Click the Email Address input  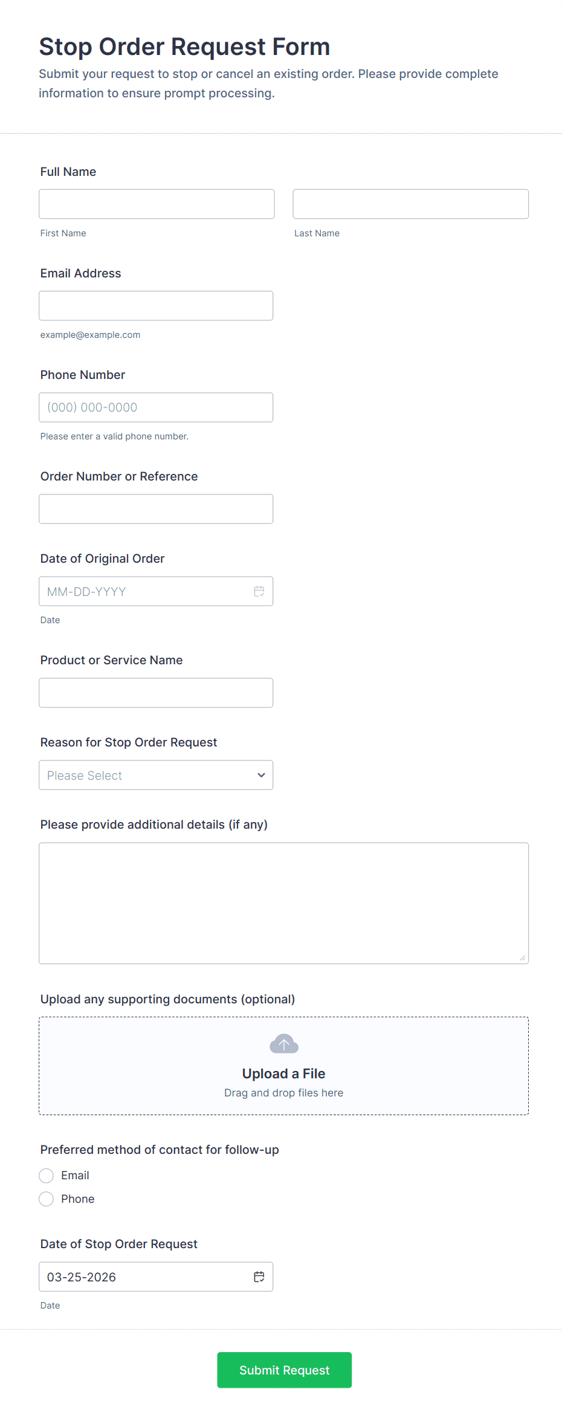pyautogui.click(x=156, y=306)
